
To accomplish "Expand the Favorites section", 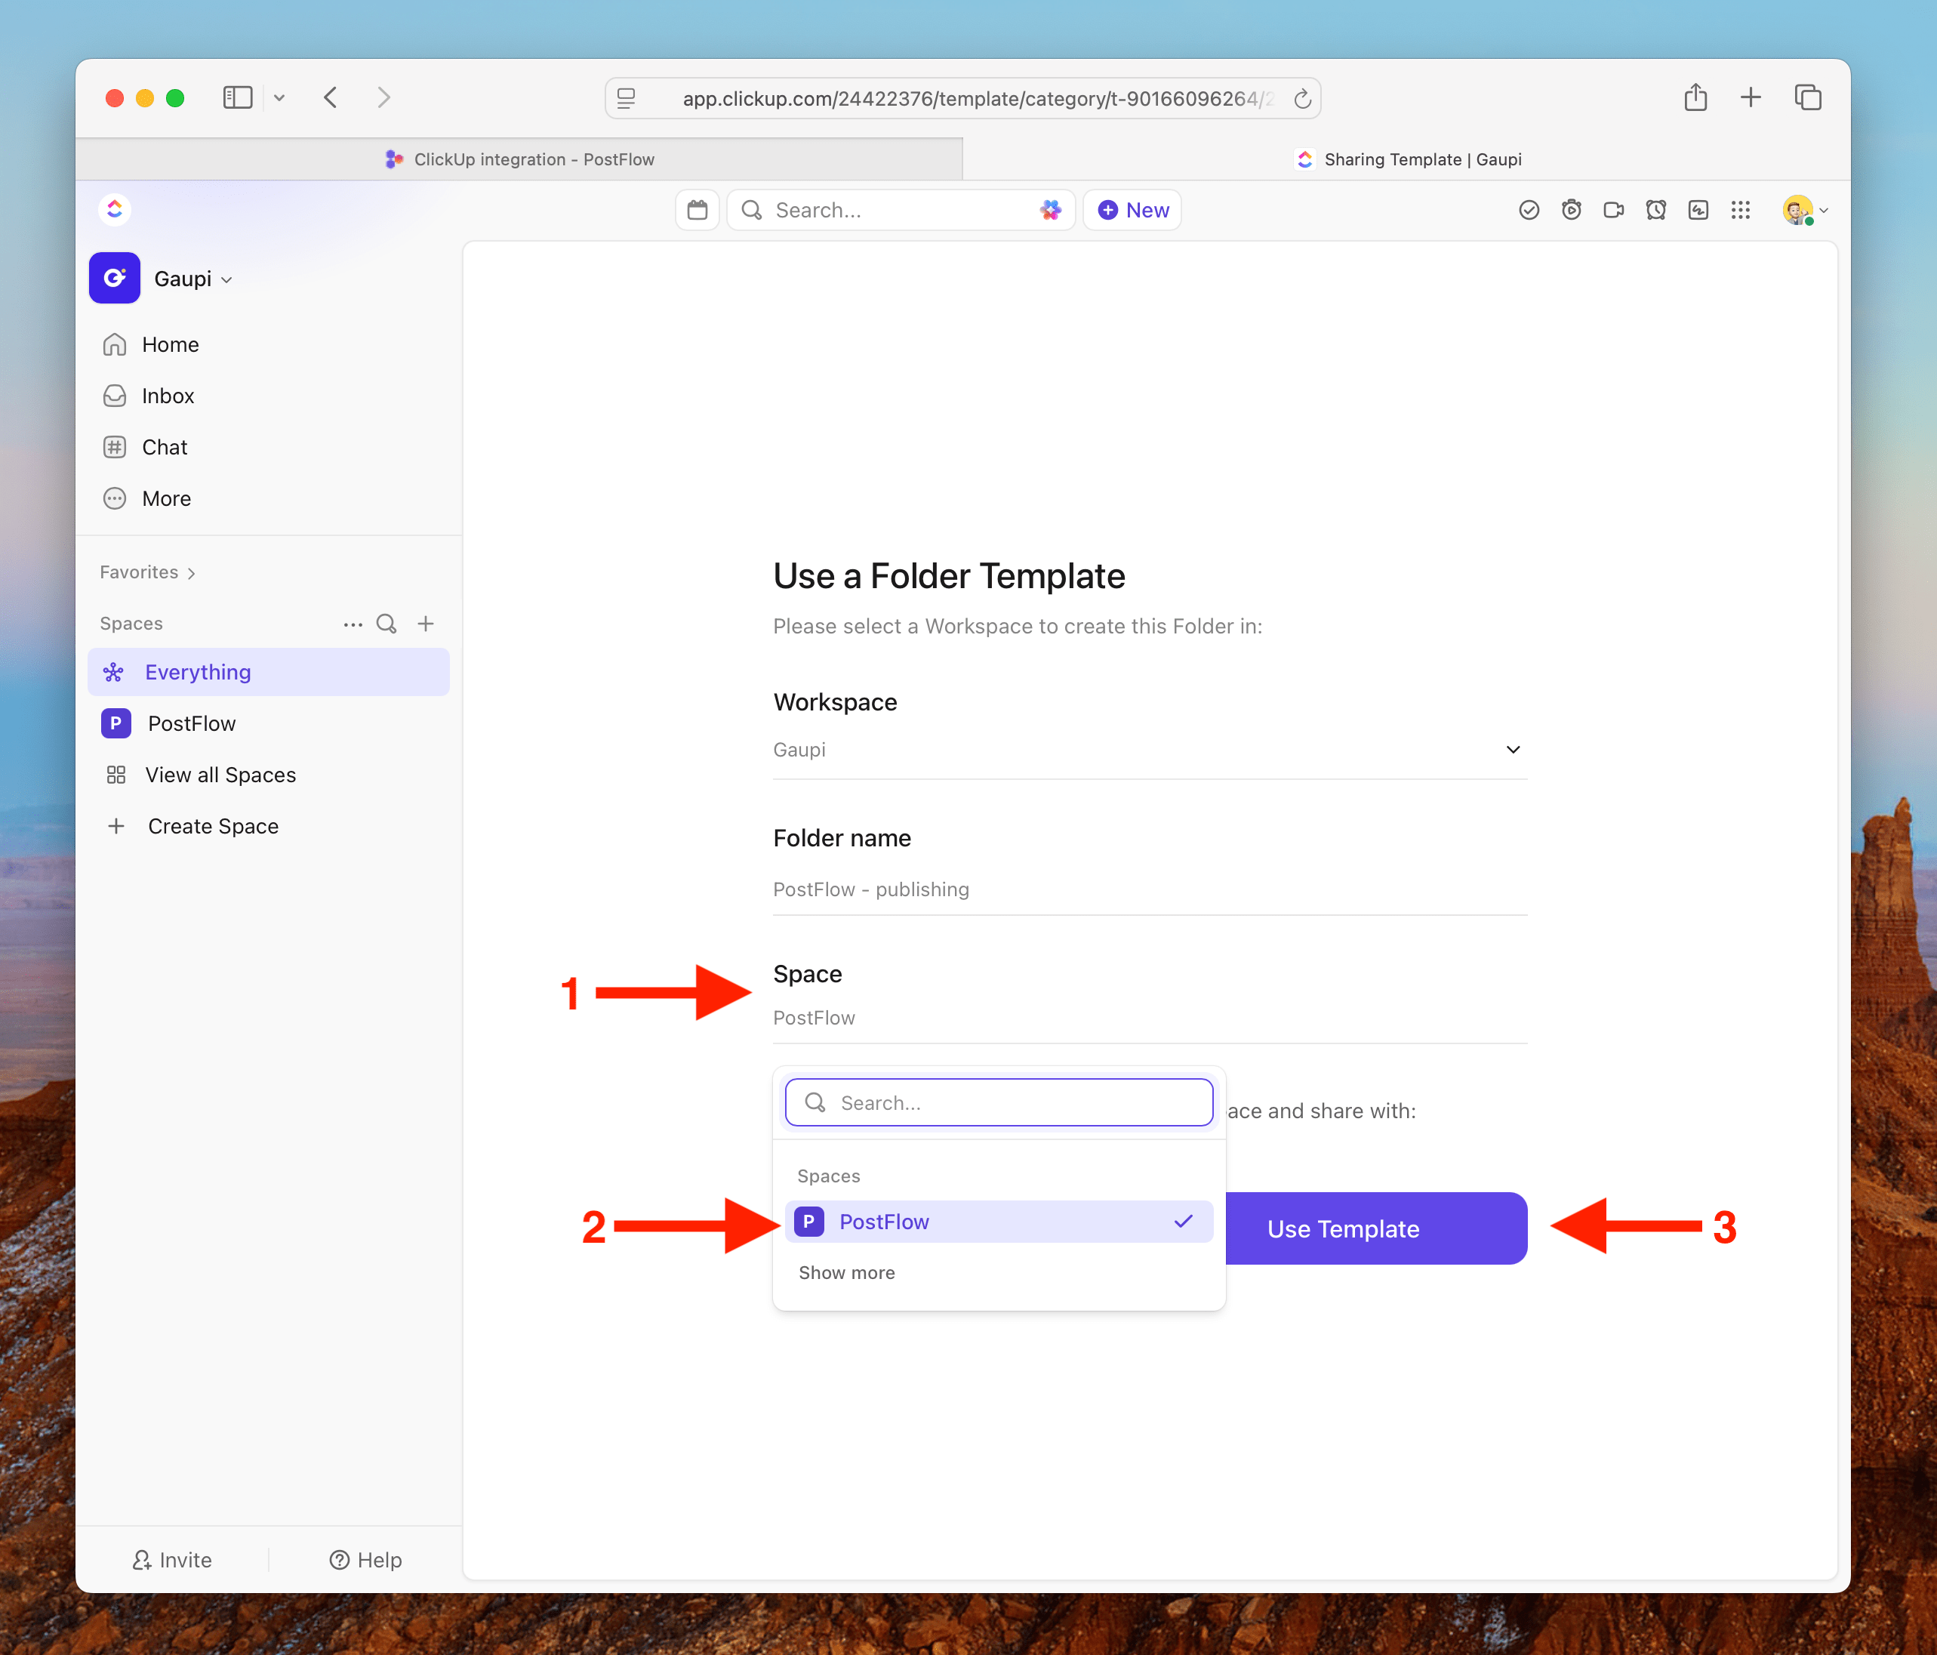I will point(146,572).
